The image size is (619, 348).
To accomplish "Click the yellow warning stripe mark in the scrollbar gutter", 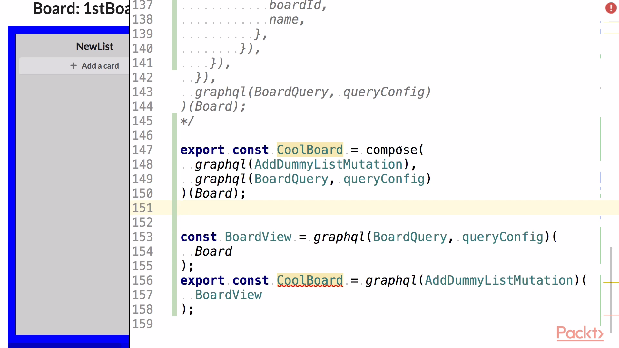I will [611, 282].
